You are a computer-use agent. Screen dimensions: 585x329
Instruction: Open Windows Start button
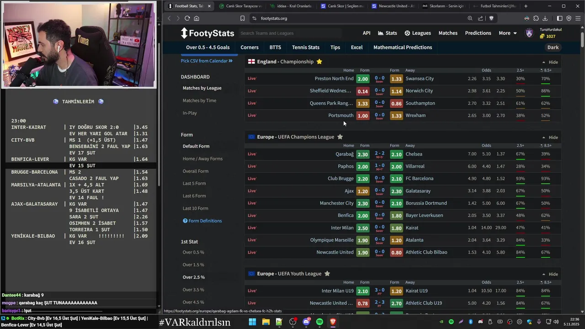(x=252, y=322)
